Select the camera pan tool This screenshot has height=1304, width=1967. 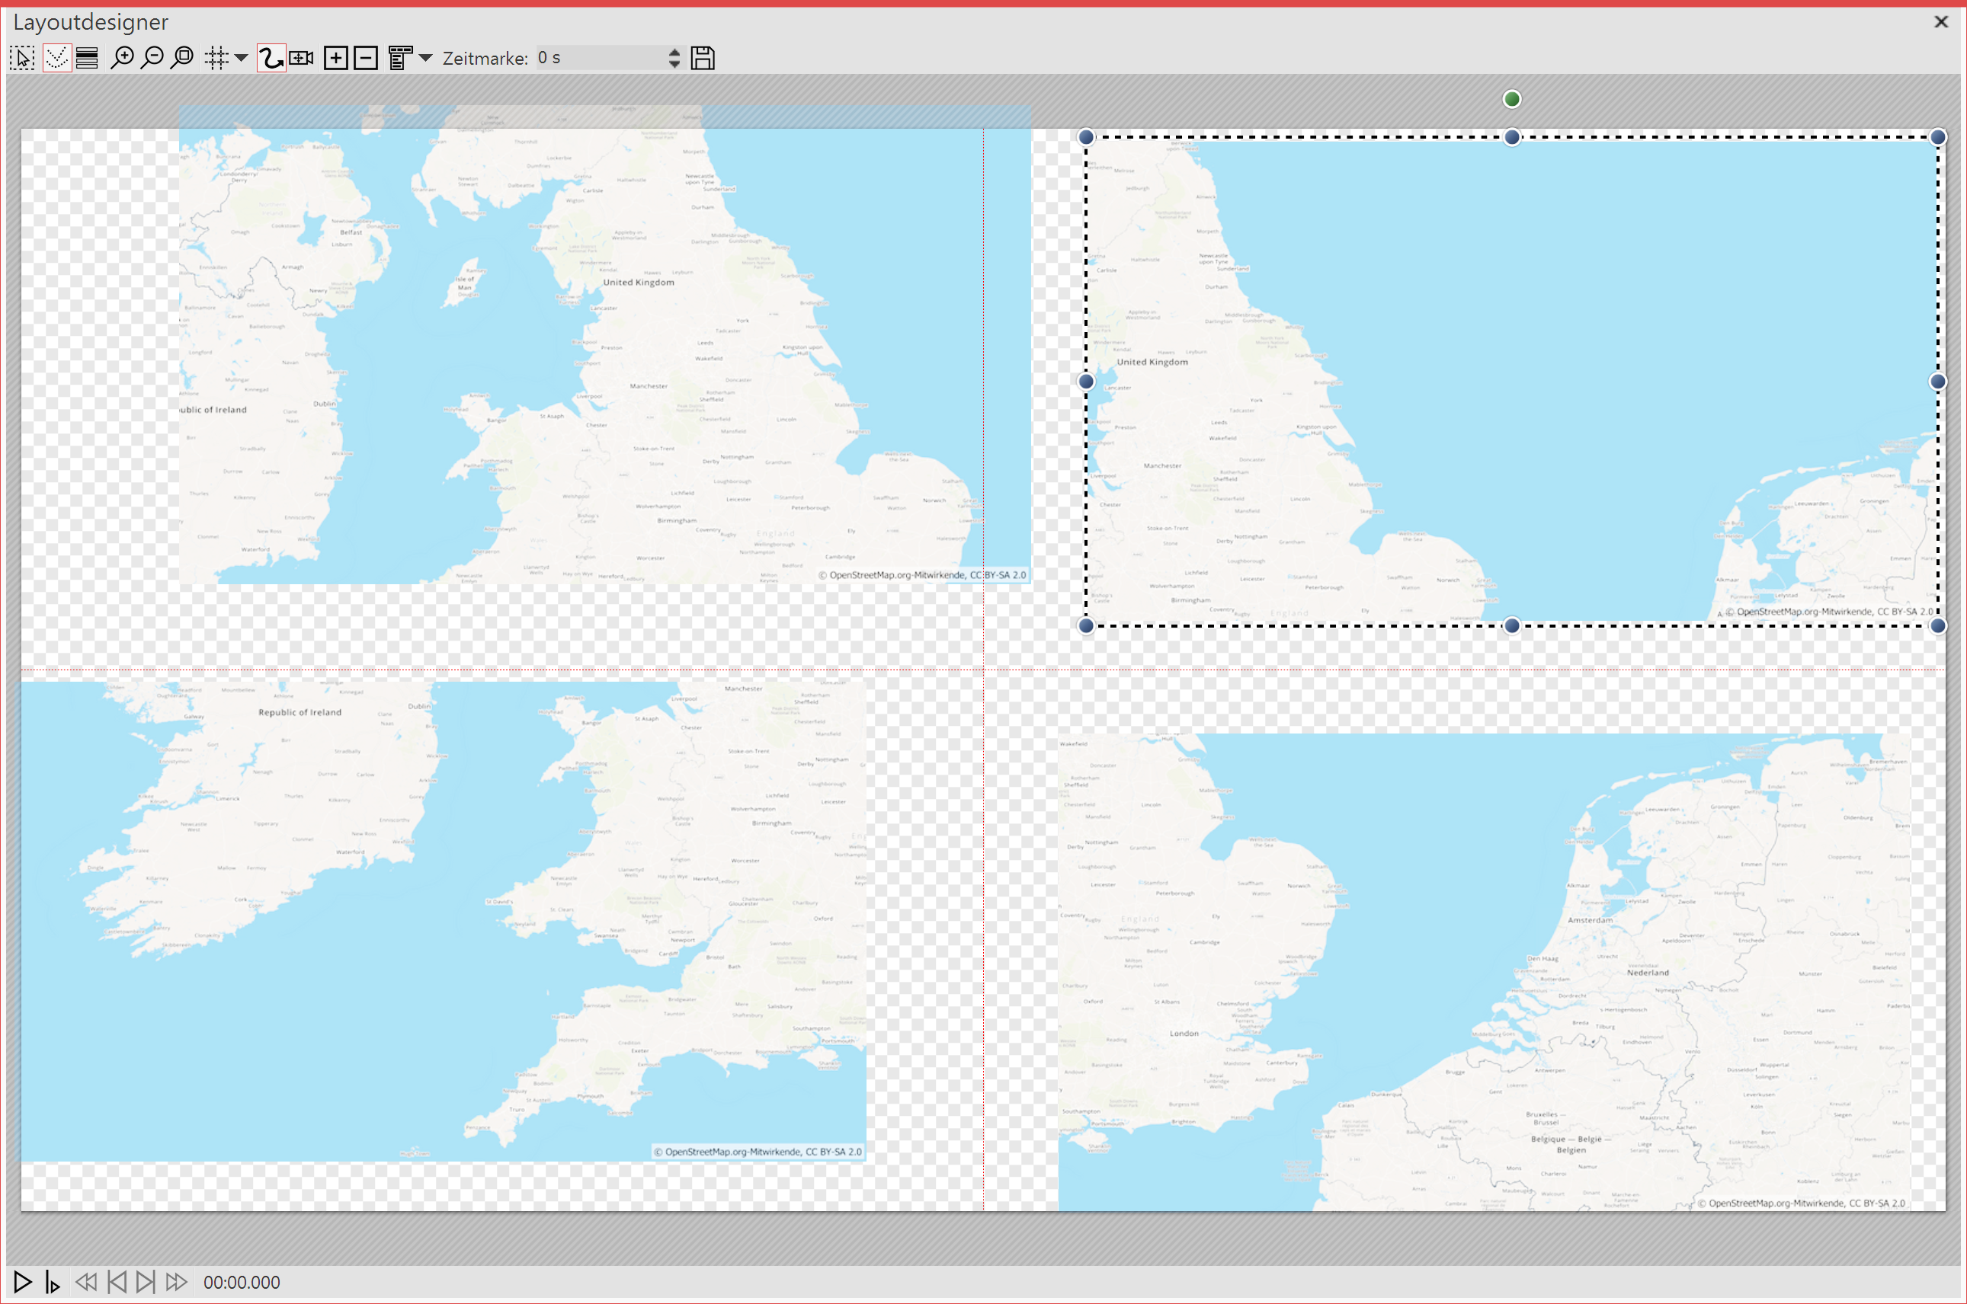pos(300,58)
